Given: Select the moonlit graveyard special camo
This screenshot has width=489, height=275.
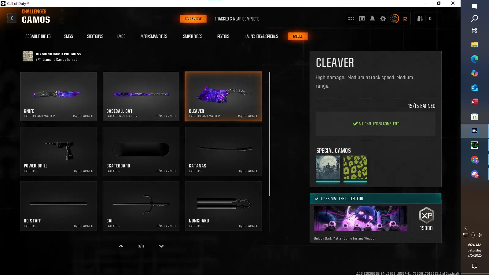Looking at the screenshot, I should pyautogui.click(x=328, y=168).
